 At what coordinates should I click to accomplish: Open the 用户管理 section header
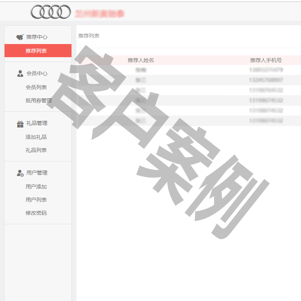[x=37, y=173]
